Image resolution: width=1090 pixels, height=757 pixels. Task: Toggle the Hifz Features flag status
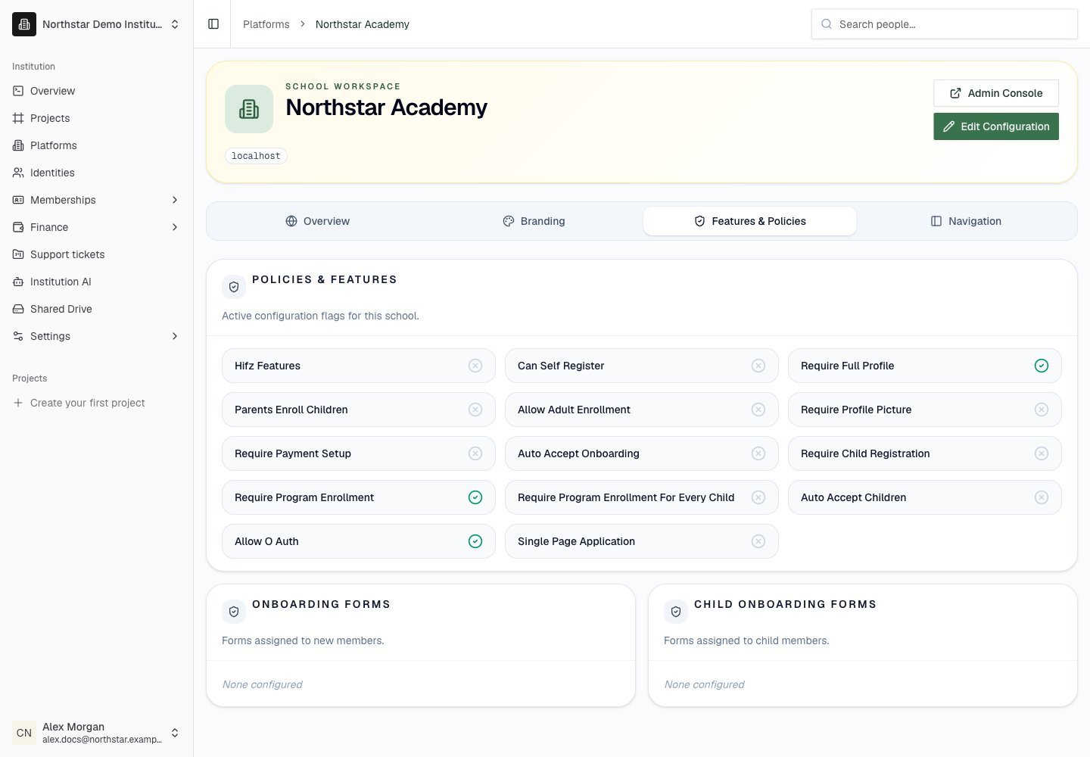tap(475, 366)
